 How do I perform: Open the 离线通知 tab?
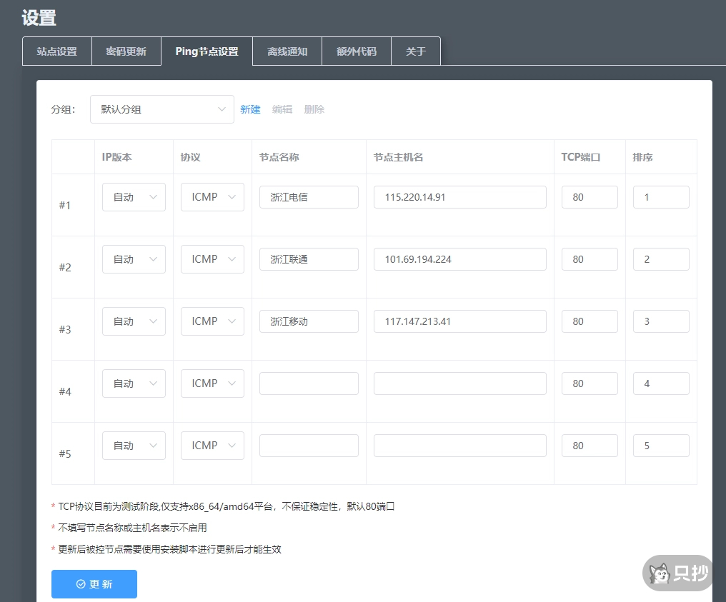(x=287, y=51)
